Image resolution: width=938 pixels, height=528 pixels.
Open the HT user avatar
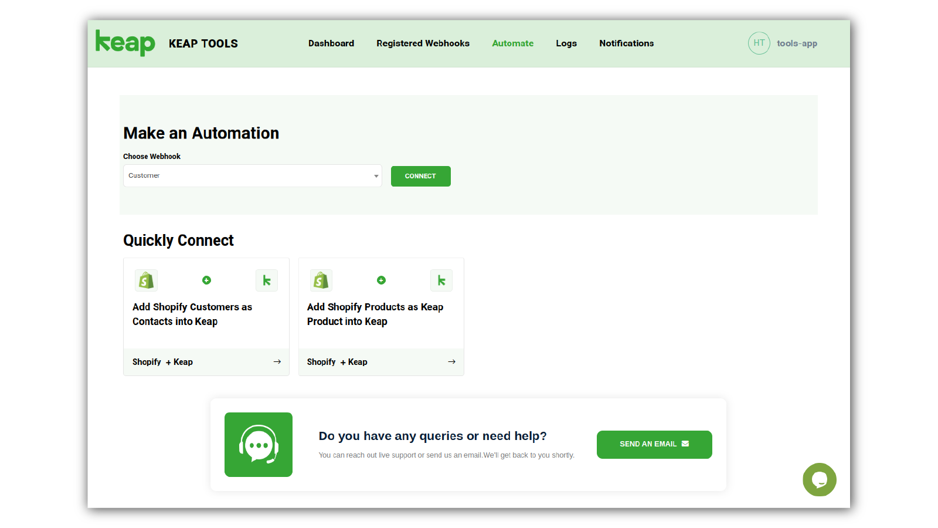(759, 43)
